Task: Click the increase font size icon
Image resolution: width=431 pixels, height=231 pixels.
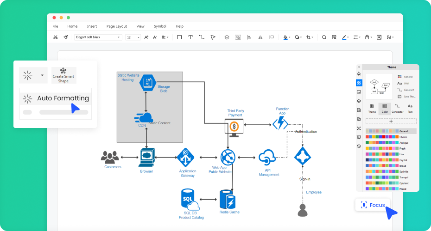Action: [146, 37]
